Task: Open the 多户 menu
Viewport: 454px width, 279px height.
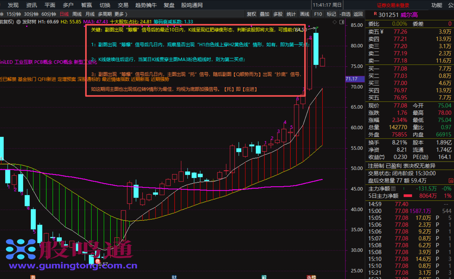Action: point(68,5)
